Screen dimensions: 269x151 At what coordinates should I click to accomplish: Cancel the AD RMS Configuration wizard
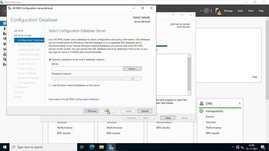[x=145, y=111]
